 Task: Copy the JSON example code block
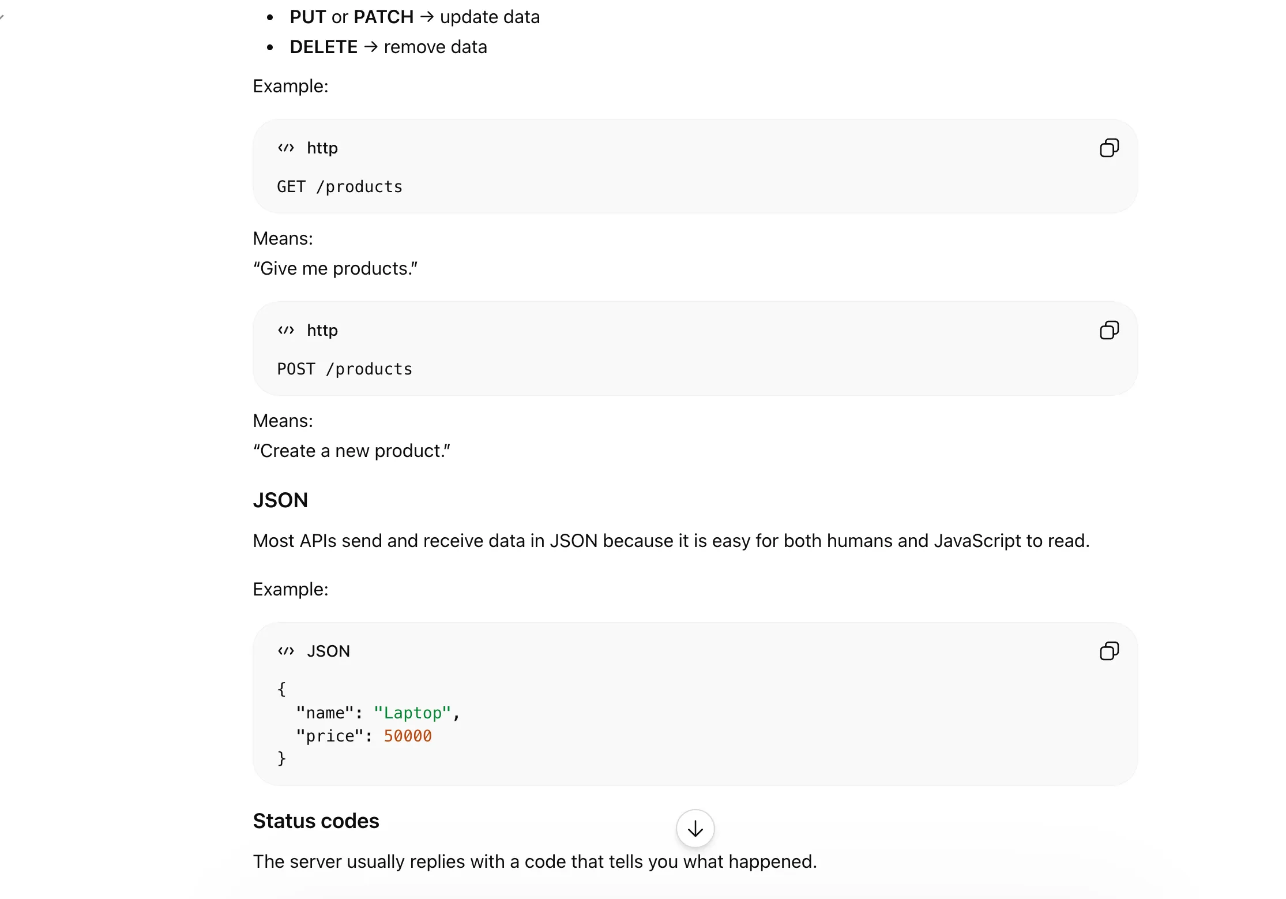pos(1109,651)
